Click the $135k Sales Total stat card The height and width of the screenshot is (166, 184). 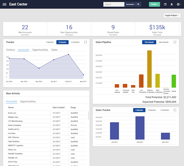click(157, 29)
